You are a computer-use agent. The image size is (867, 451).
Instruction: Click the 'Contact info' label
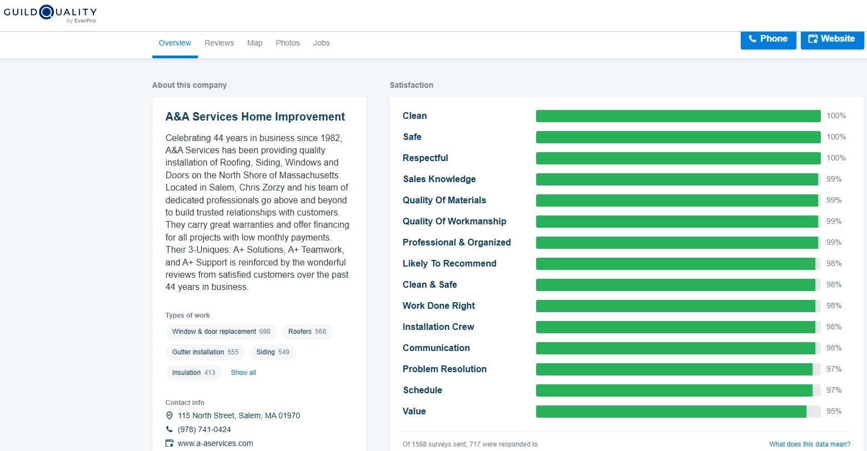click(185, 403)
